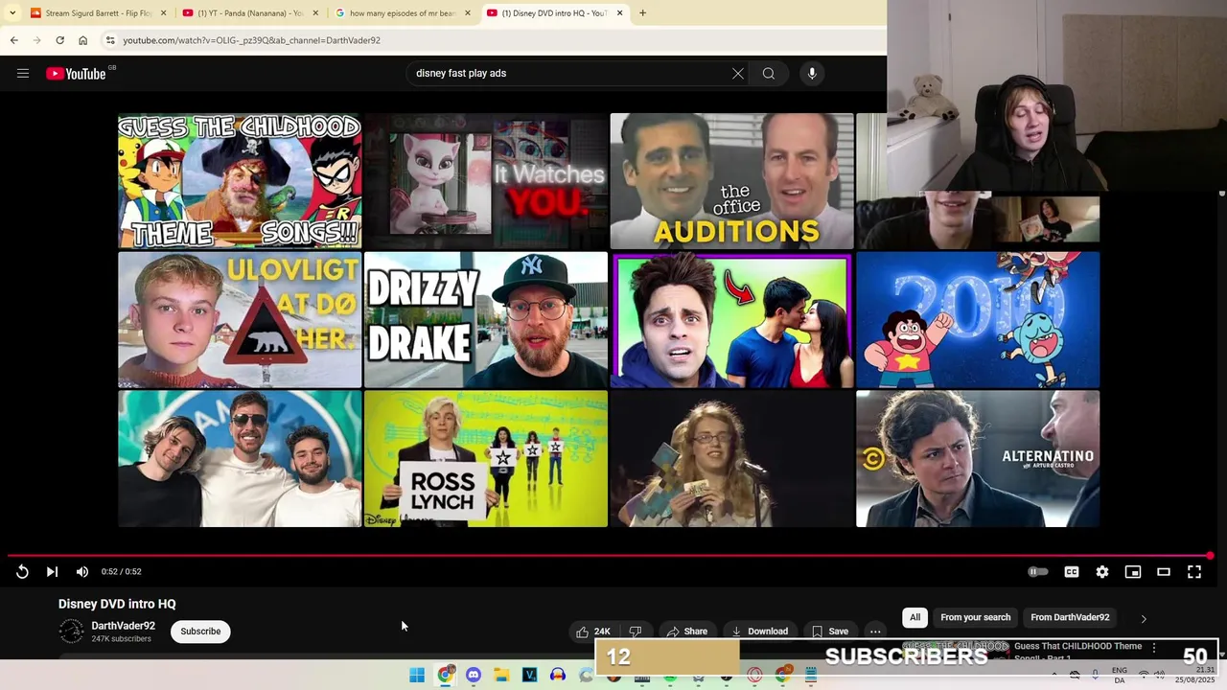
Task: Open the Share dialog
Action: pos(687,632)
